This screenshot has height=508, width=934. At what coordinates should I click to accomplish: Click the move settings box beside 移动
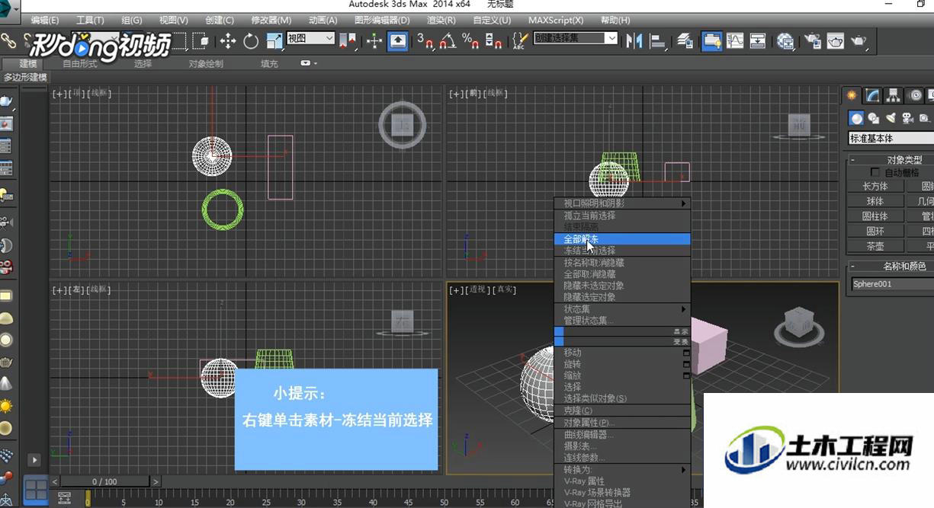[686, 353]
